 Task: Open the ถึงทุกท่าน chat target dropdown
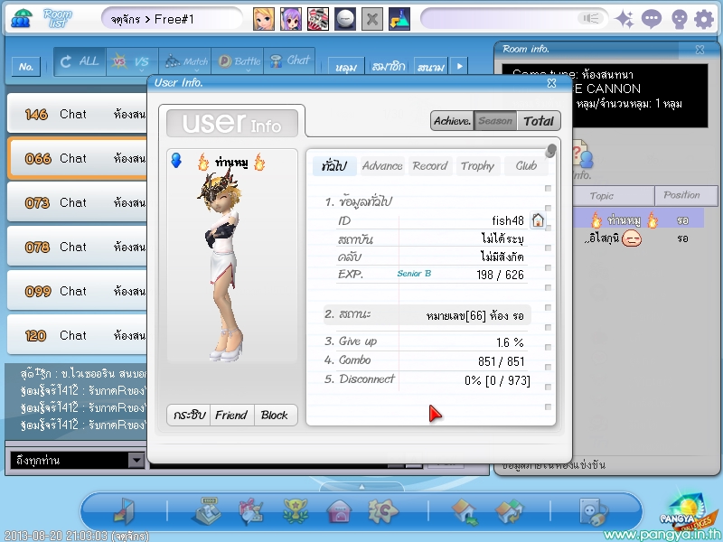coord(136,460)
